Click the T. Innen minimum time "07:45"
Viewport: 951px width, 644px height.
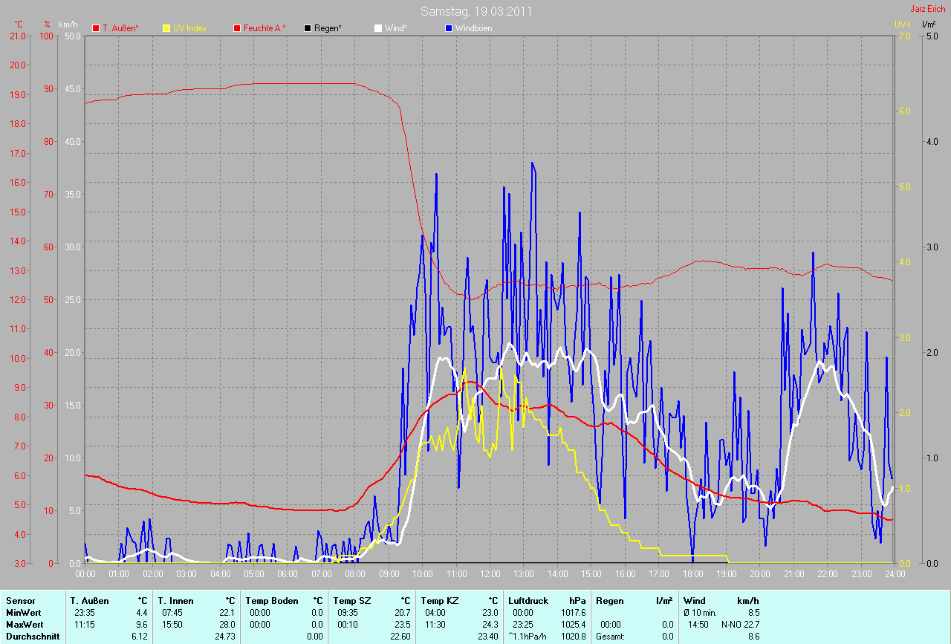[173, 612]
